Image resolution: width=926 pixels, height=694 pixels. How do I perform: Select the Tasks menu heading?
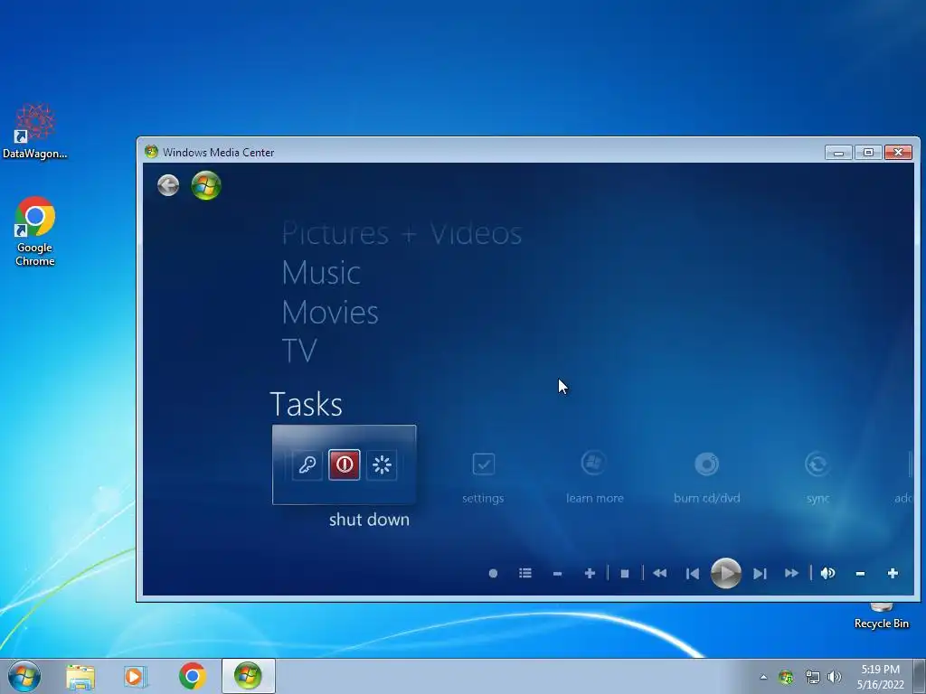click(306, 404)
